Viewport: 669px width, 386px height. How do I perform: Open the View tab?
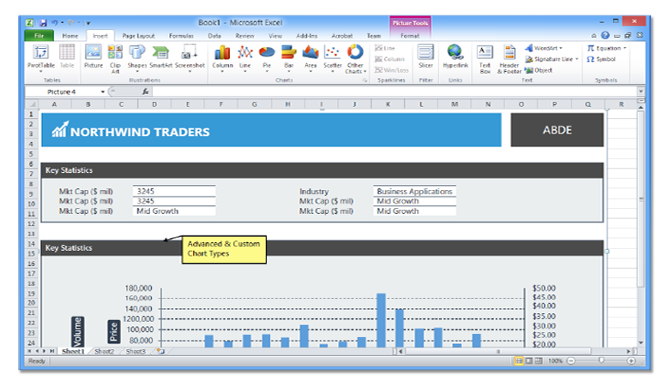275,36
